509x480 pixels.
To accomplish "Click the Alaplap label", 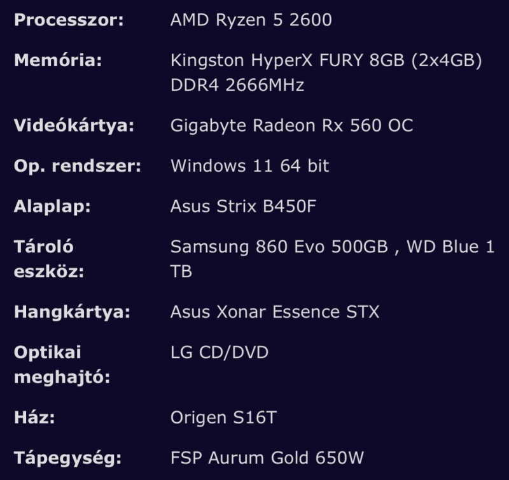I will coord(52,207).
